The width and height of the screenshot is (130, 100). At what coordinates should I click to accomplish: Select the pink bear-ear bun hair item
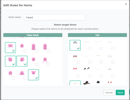pos(33,73)
